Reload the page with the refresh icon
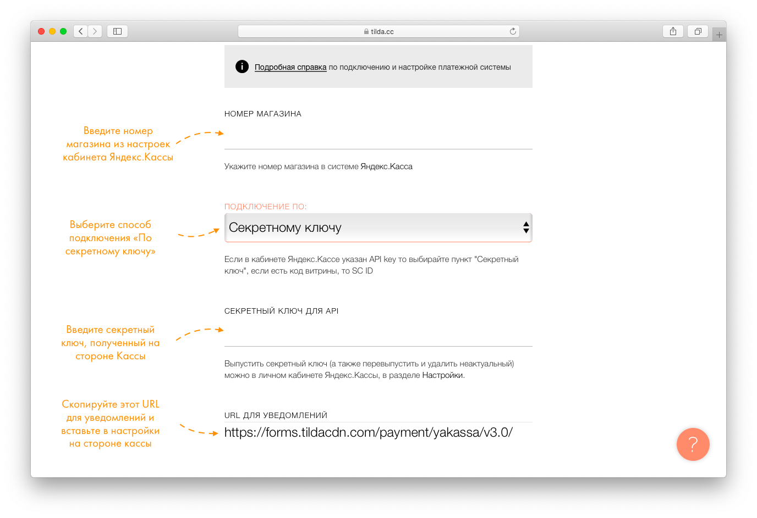The height and width of the screenshot is (518, 757). pyautogui.click(x=513, y=31)
